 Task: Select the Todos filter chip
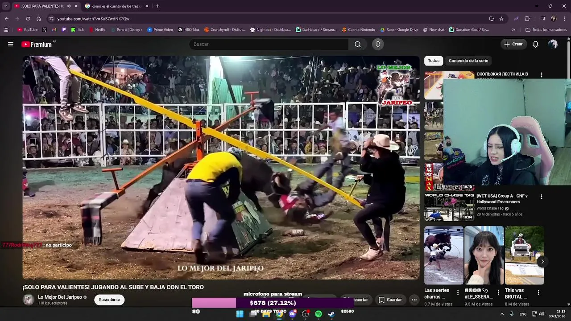tap(434, 61)
